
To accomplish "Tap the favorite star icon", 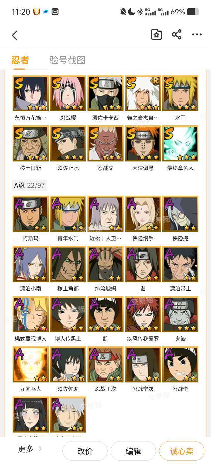I will (156, 35).
